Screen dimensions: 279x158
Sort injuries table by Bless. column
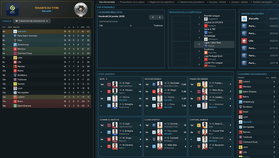tap(274, 78)
